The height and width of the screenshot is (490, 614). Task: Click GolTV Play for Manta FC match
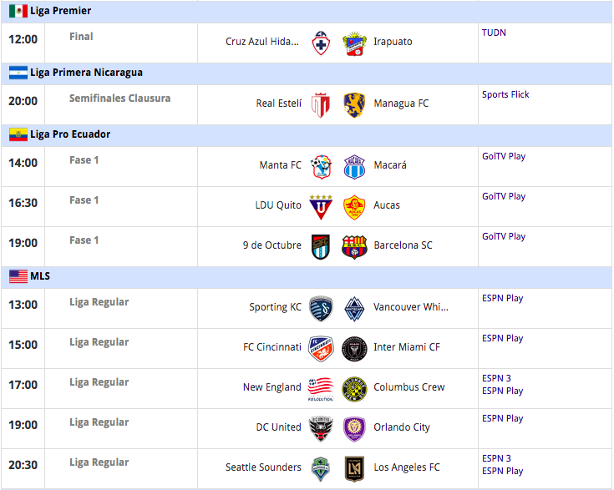[x=504, y=156]
